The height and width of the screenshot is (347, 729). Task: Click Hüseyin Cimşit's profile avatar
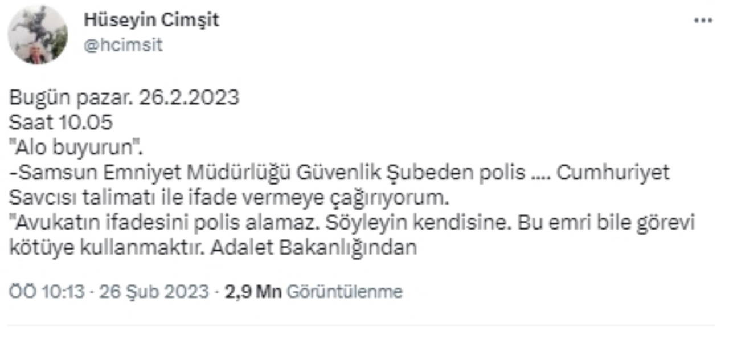(x=38, y=35)
